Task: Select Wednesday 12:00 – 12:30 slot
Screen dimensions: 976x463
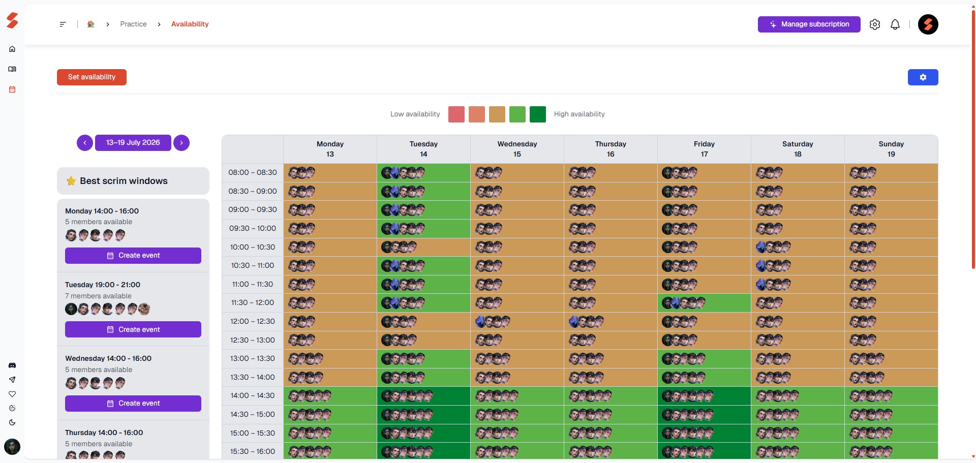Action: pos(517,322)
